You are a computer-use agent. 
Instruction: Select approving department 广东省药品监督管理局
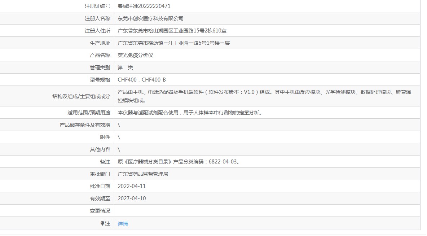coord(143,174)
